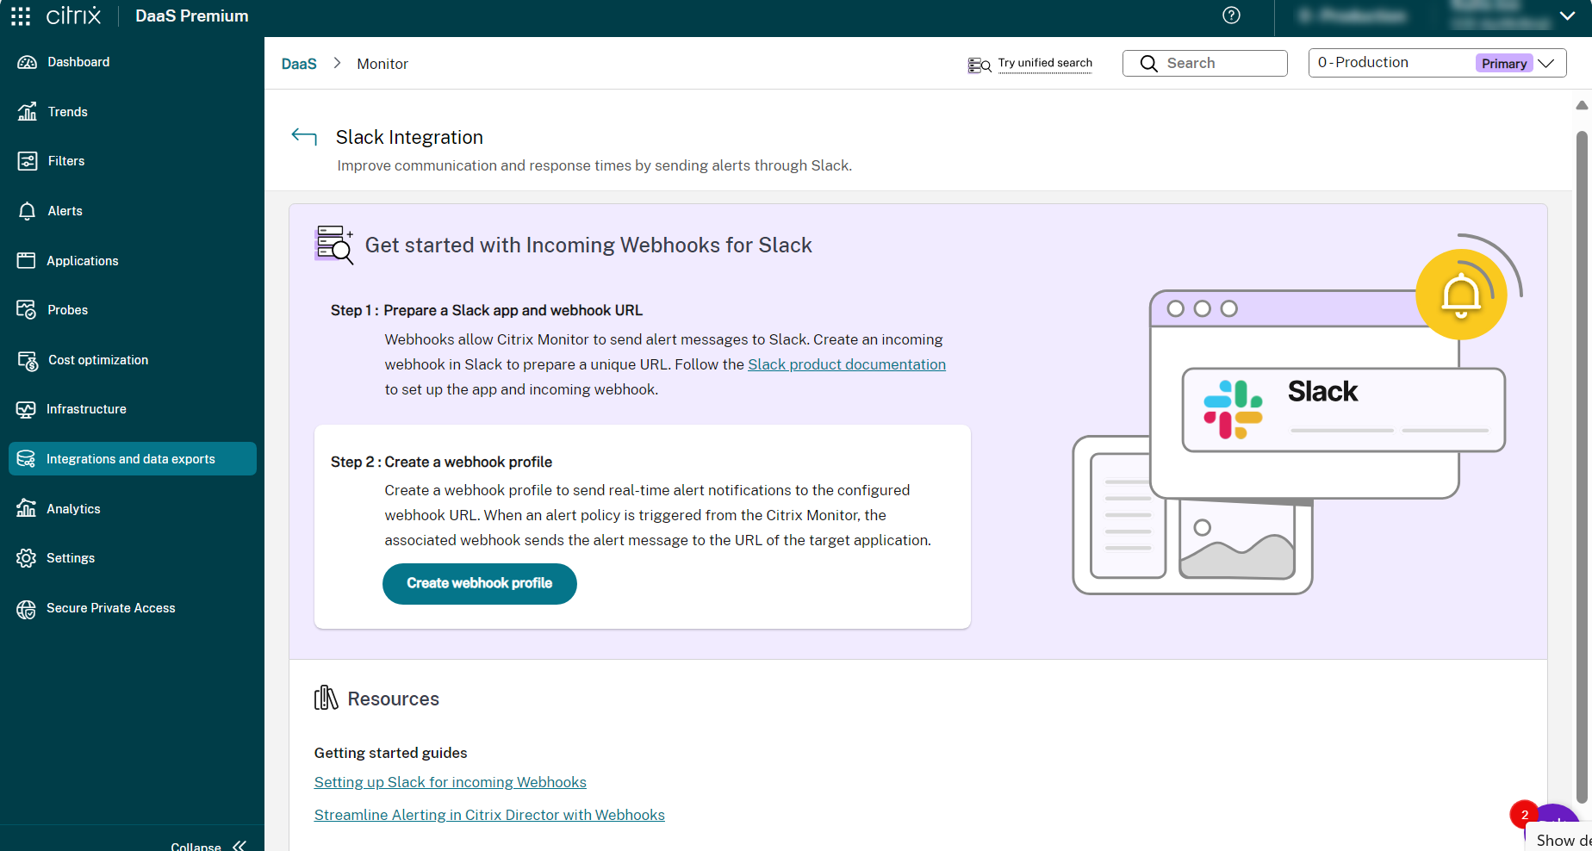
Task: Open the Filters section
Action: [x=66, y=161]
